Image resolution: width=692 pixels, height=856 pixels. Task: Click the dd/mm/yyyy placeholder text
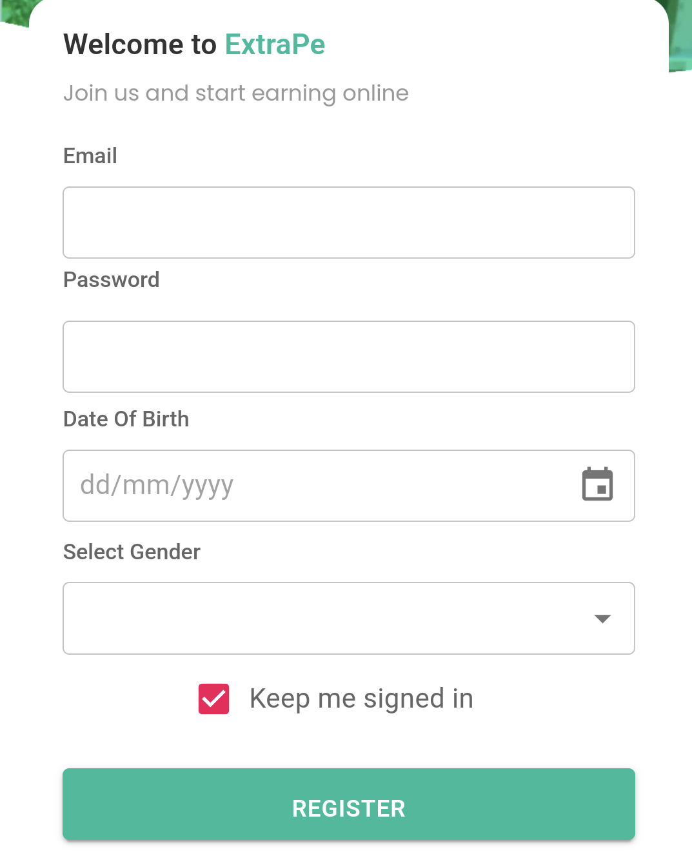pos(157,485)
